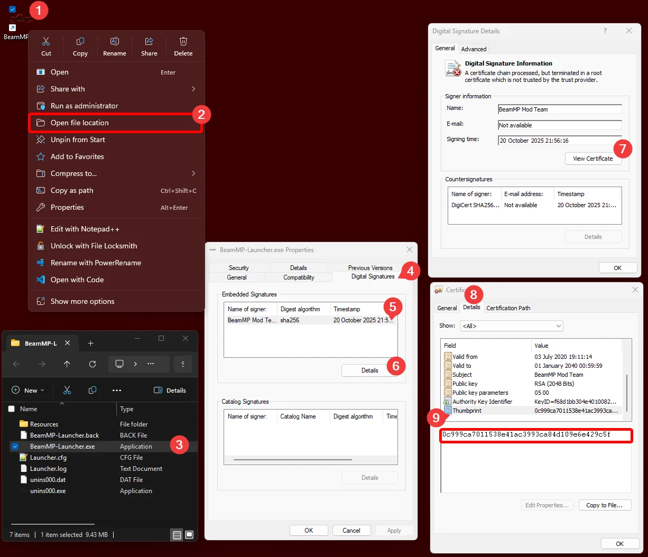The image size is (648, 557).
Task: Open the Show <All> dropdown in Certificate
Action: 511,326
